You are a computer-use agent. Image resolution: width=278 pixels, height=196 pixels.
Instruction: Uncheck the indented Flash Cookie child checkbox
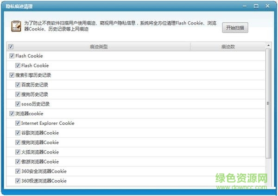pyautogui.click(x=18, y=66)
